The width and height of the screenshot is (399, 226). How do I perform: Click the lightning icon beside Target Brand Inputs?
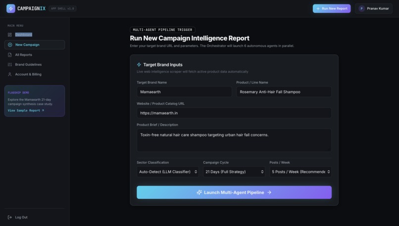139,65
